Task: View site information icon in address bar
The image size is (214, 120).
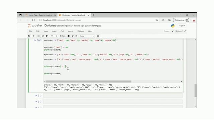Action: tap(40, 20)
